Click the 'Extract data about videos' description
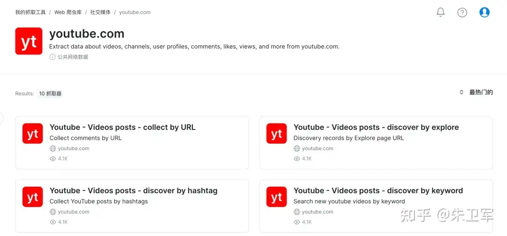The width and height of the screenshot is (507, 236). (x=194, y=46)
